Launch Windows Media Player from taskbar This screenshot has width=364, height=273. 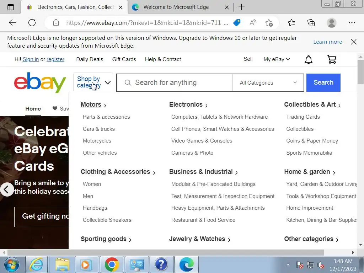86,264
